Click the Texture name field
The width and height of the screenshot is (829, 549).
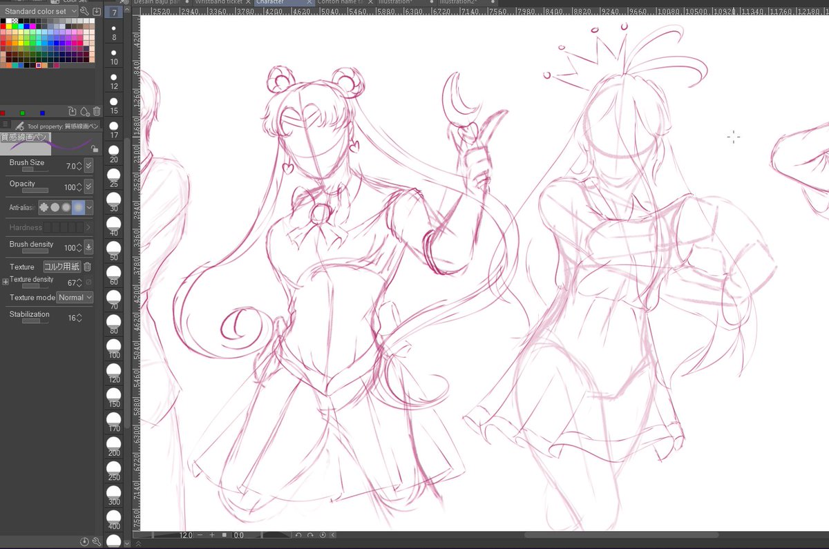coord(62,267)
